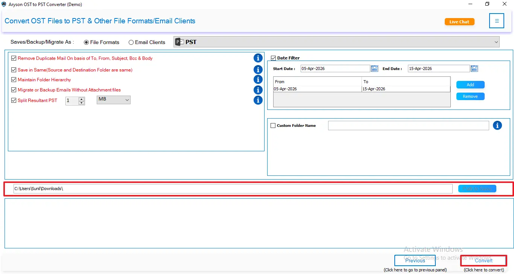Click the To column header
Image resolution: width=514 pixels, height=274 pixels.
[406, 82]
